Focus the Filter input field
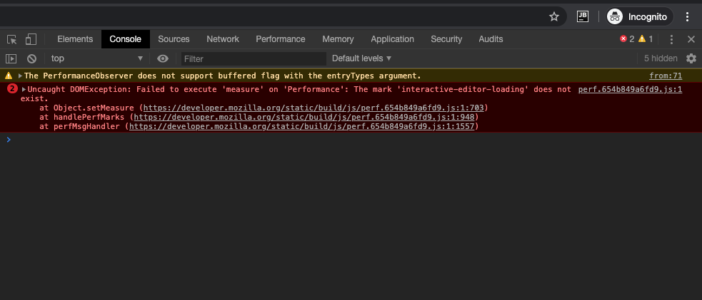Image resolution: width=702 pixels, height=300 pixels. [254, 58]
